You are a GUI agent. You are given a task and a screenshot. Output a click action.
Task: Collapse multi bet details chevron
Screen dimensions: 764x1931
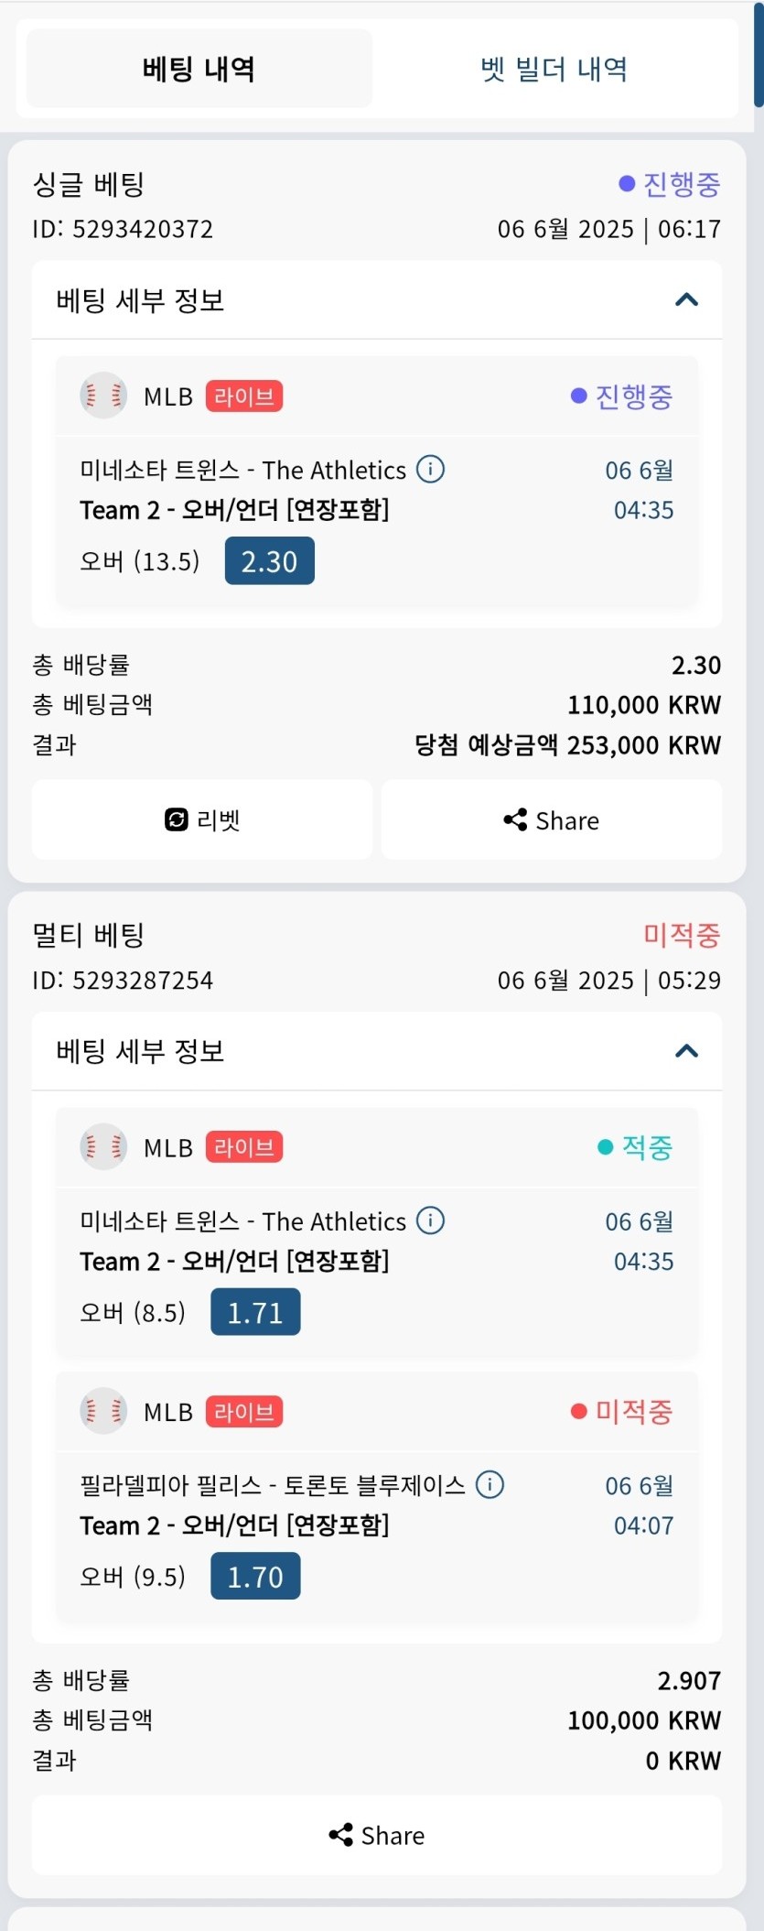[686, 1051]
